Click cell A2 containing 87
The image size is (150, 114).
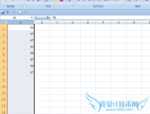point(21,34)
